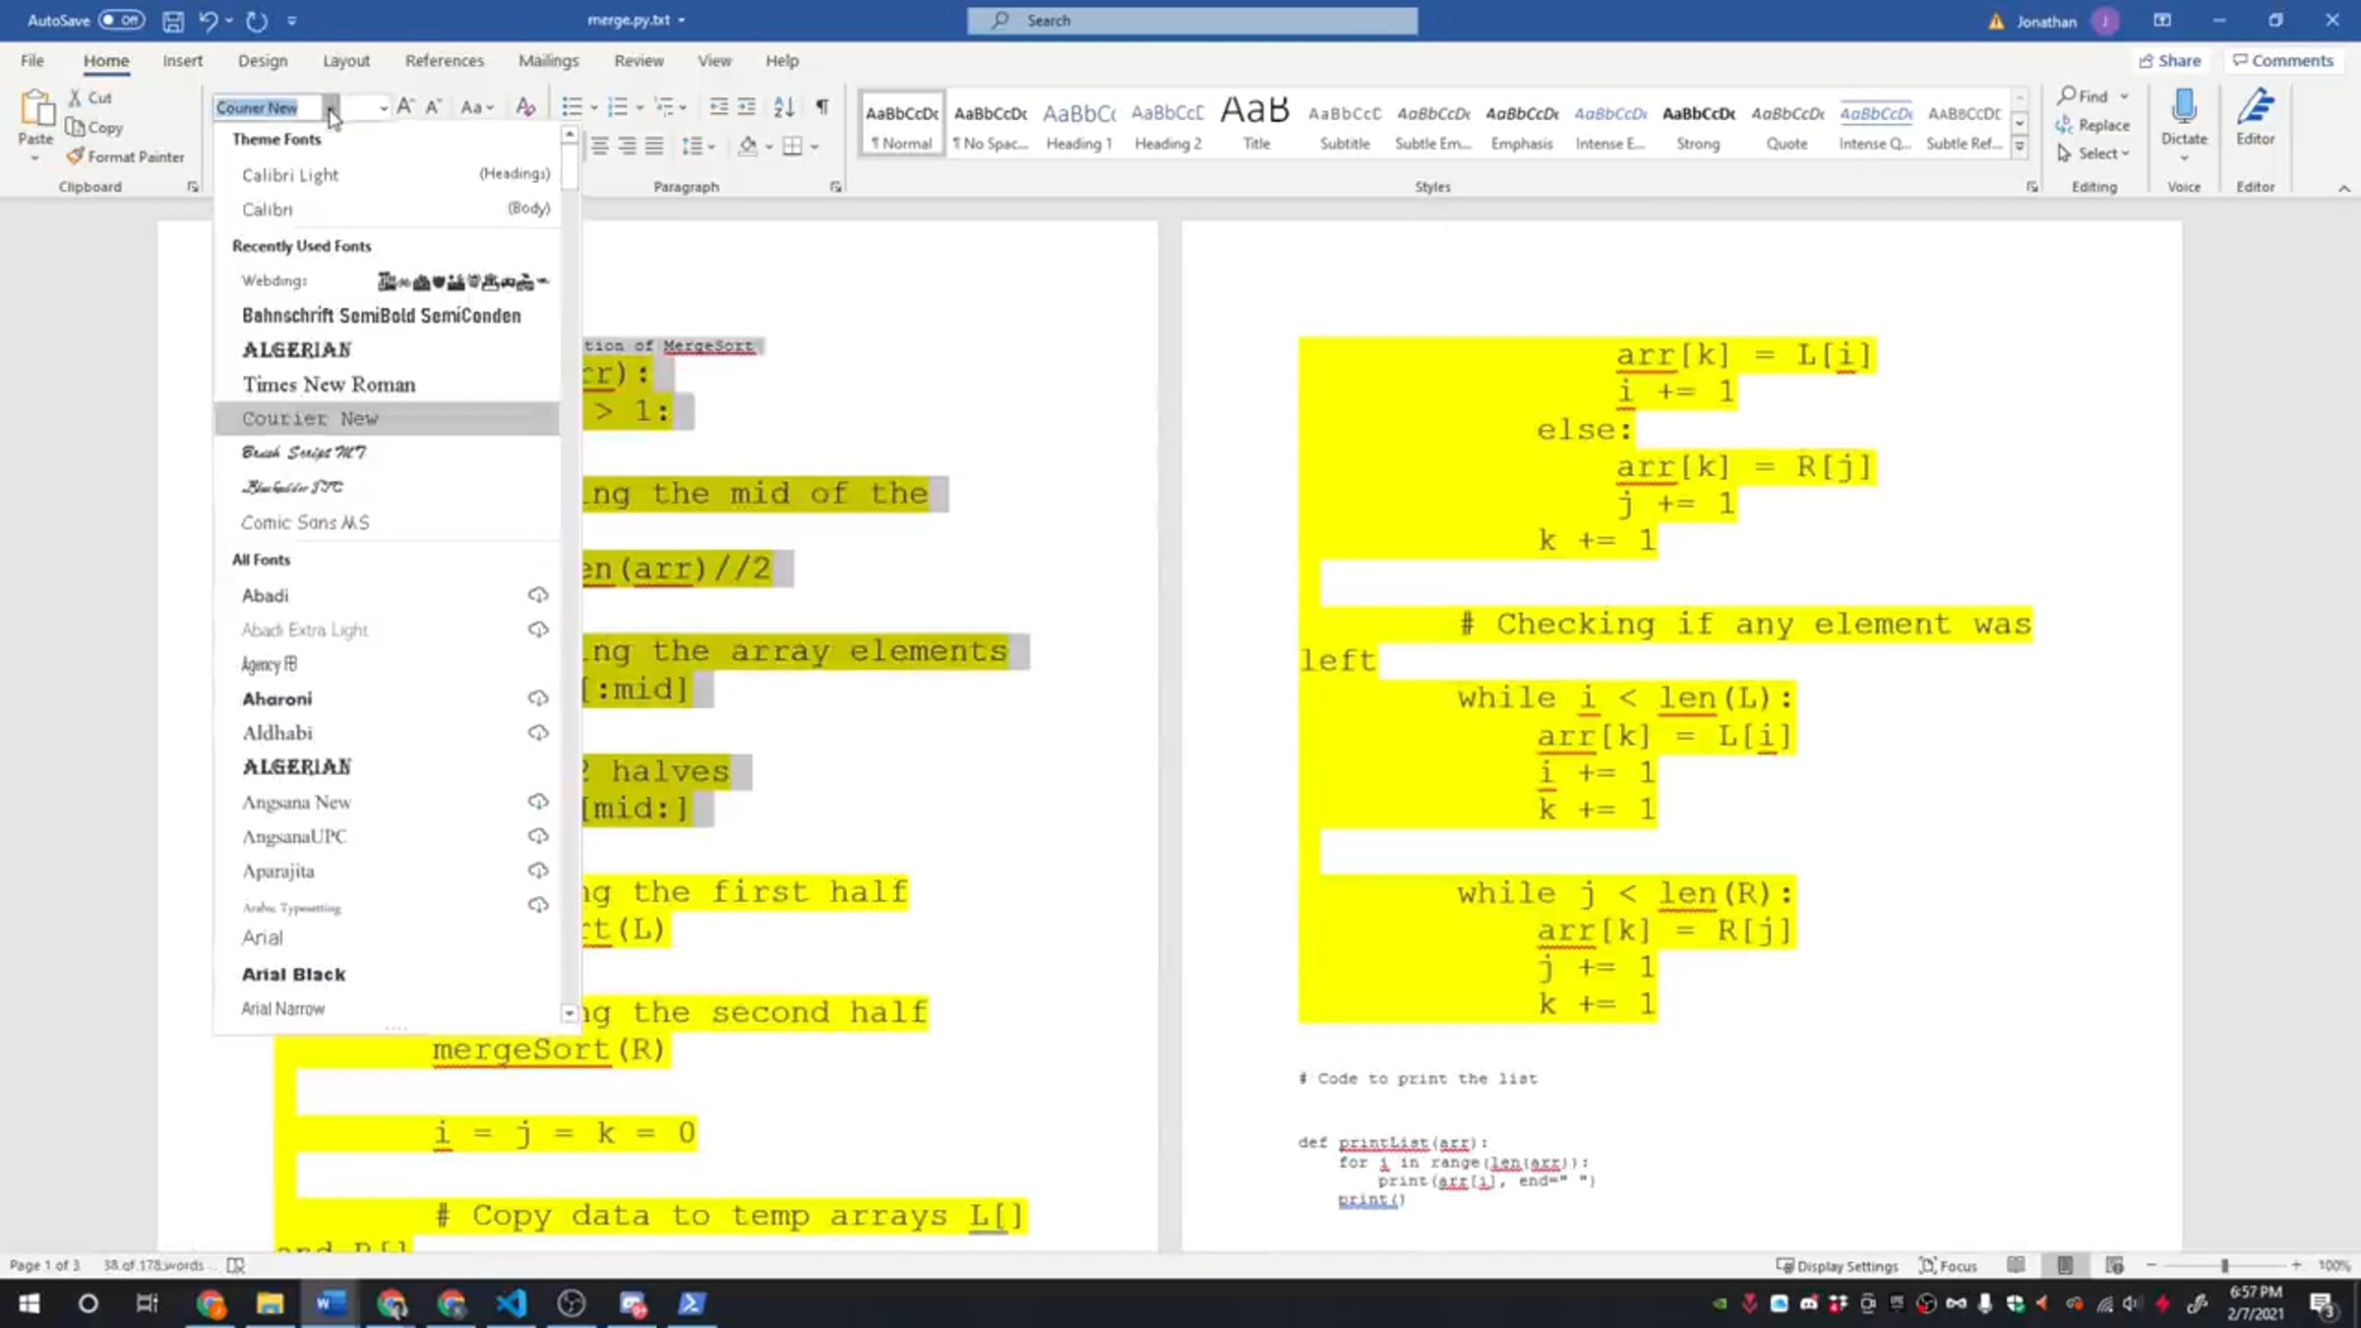Viewport: 2361px width, 1328px height.
Task: Click the Share button
Action: (x=2169, y=61)
